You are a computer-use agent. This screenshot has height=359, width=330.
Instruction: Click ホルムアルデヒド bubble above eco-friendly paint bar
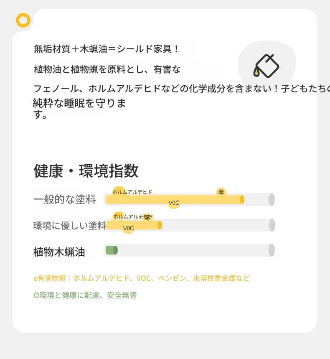133,216
